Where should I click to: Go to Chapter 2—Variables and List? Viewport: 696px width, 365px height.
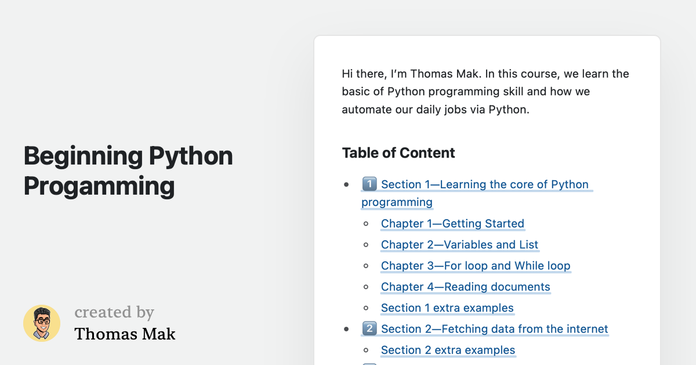tap(459, 244)
